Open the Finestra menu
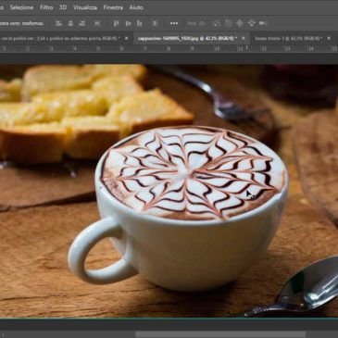The height and width of the screenshot is (338, 338). 113,7
